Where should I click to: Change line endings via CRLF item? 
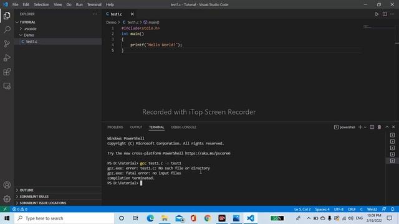352,209
